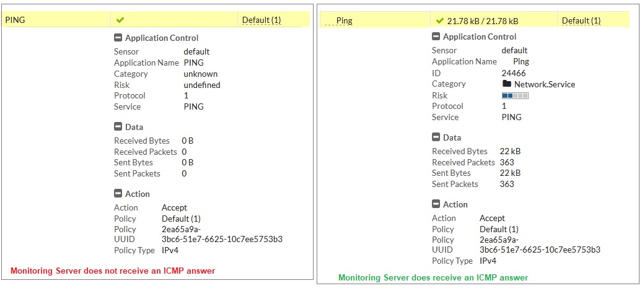Click Policy value Default (1) in right Action section
642x291 pixels.
click(499, 229)
